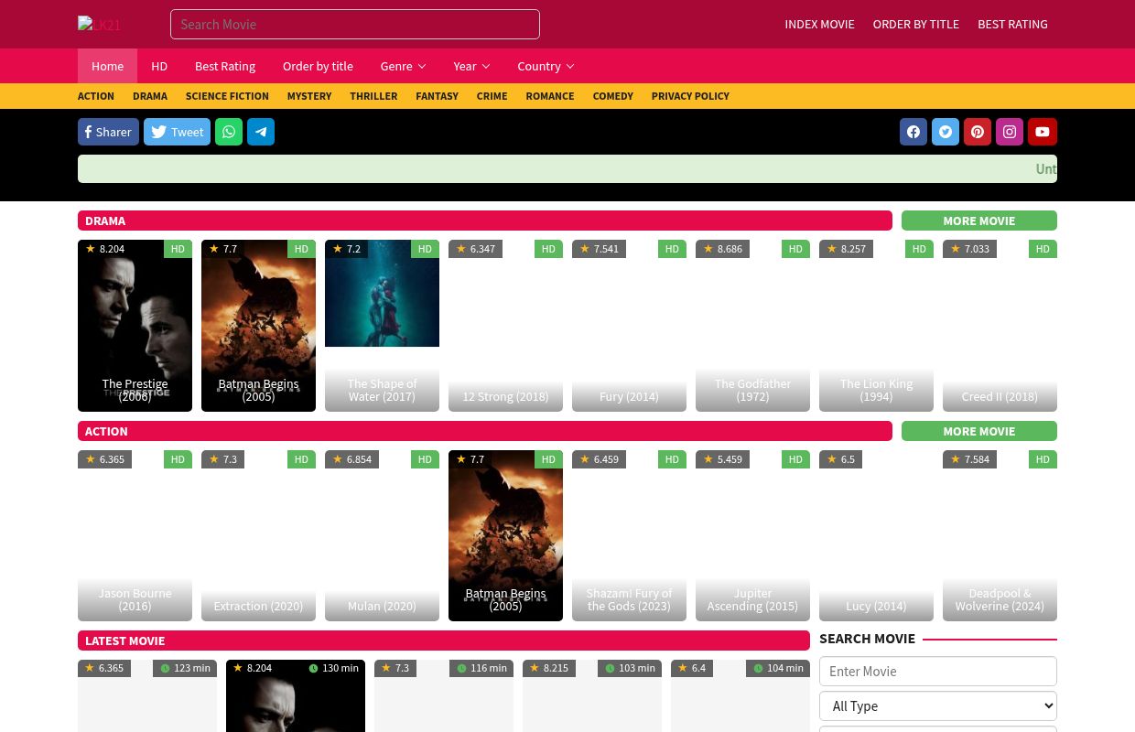Click the ACTION section heading bar
This screenshot has height=732, width=1135.
(485, 431)
